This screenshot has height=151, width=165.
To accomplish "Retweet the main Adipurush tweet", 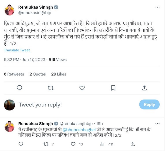I will [x=51, y=88].
